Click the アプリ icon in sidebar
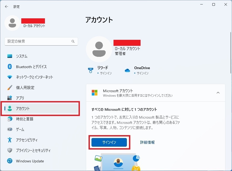This screenshot has width=232, height=171. coord(10,98)
